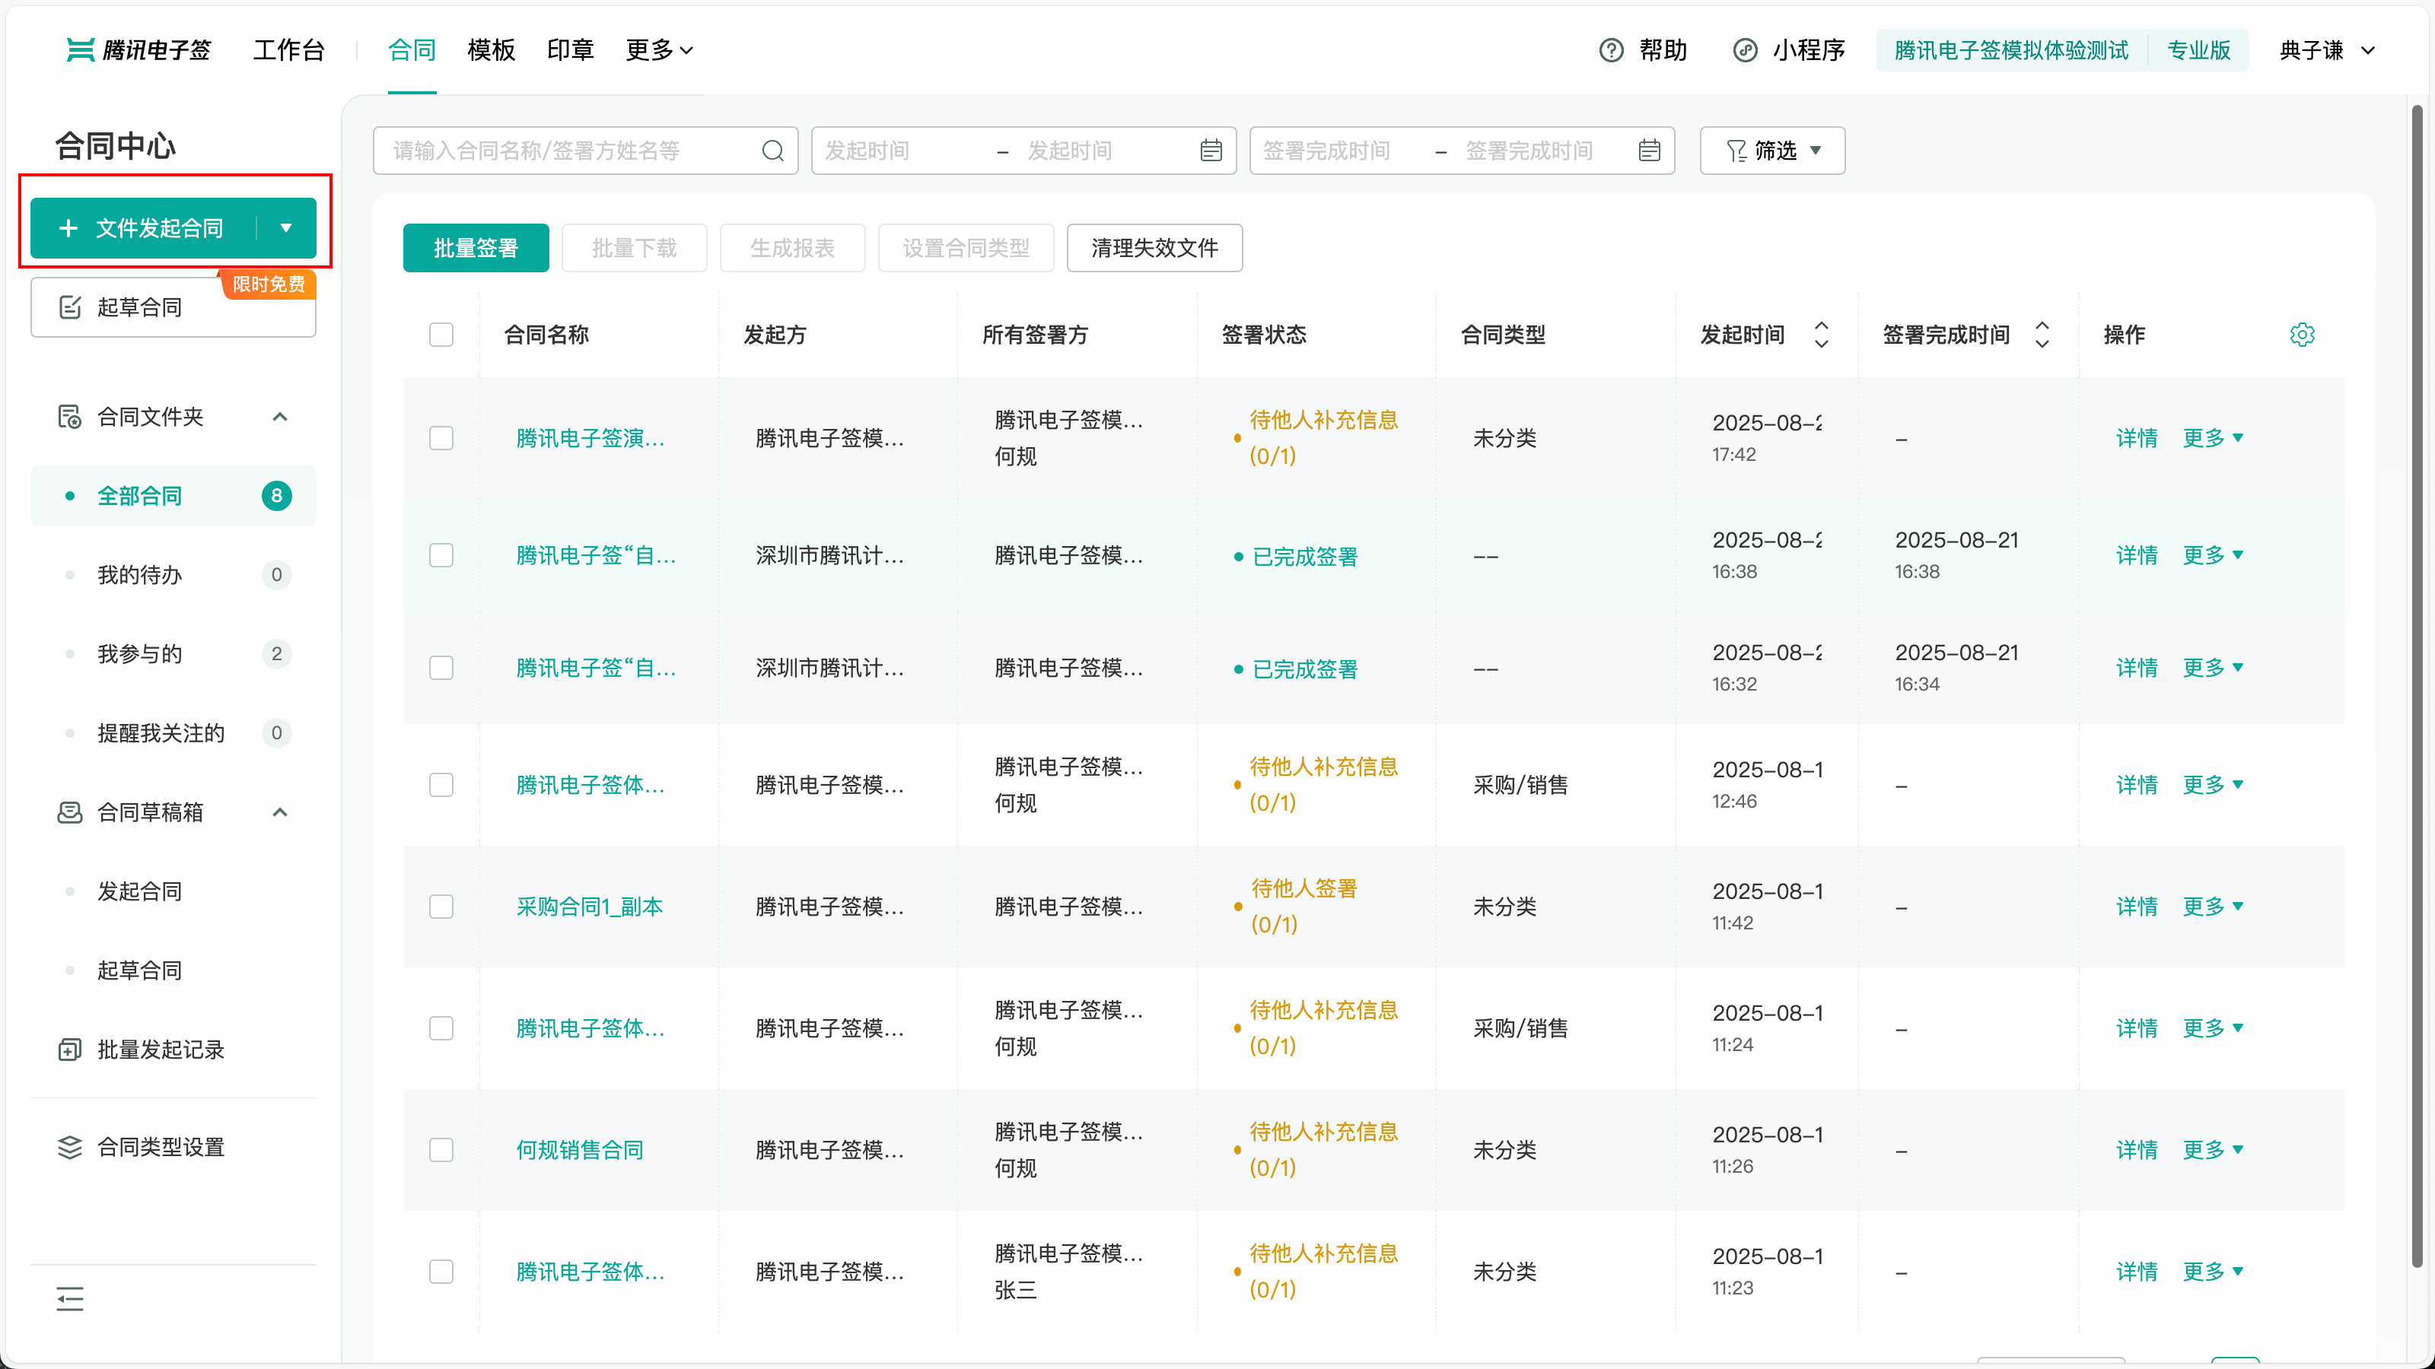Viewport: 2435px width, 1369px height.
Task: Open arrow dropdown beside 文件发起合同
Action: [x=285, y=227]
